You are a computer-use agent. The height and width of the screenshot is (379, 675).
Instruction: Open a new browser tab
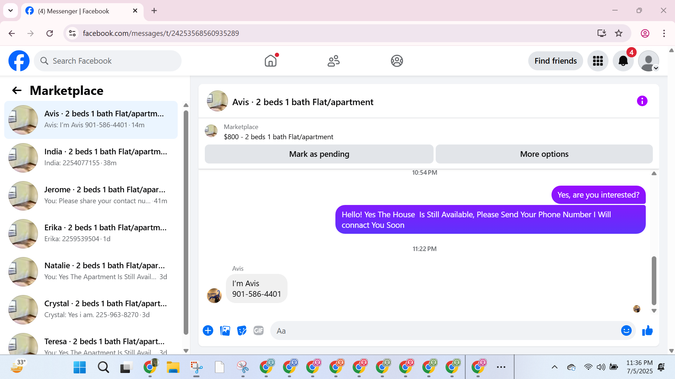154,11
